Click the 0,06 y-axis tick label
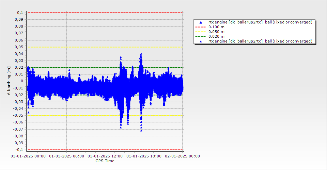This screenshot has height=170, width=327. click(x=19, y=40)
